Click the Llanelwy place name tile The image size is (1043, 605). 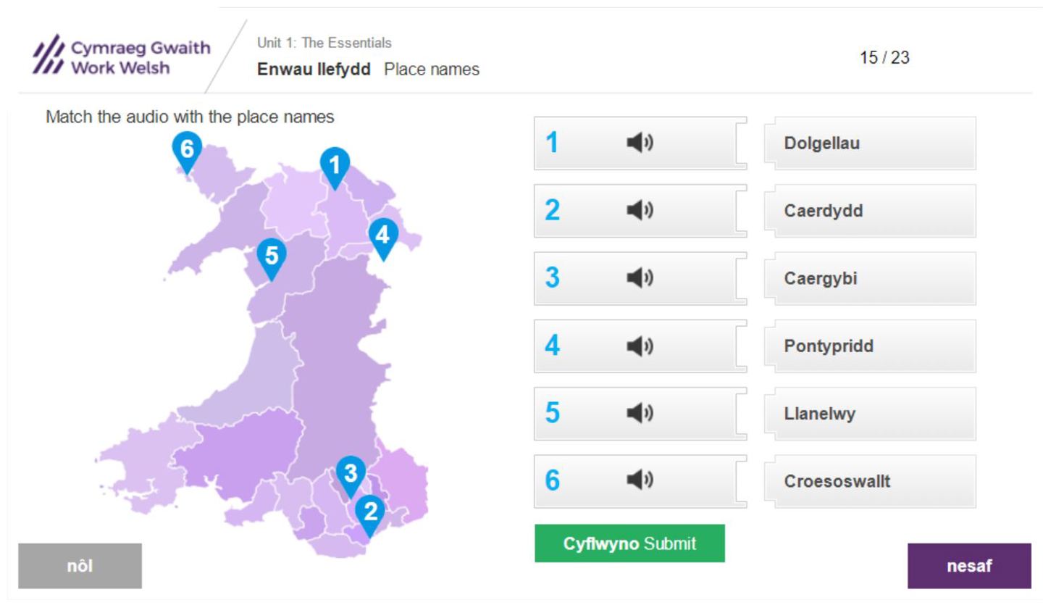click(x=874, y=414)
